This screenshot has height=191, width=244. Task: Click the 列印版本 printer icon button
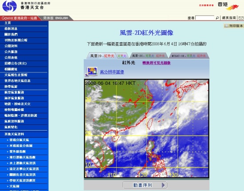[x=233, y=26]
